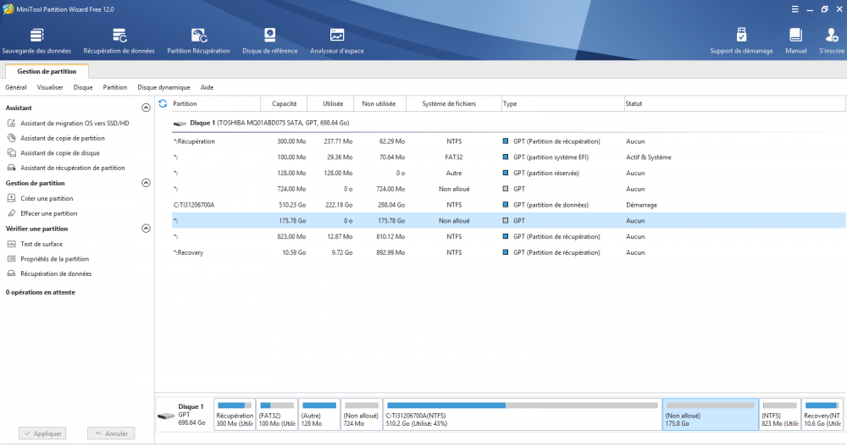Click GPT (partition système EFI) type cell
This screenshot has height=447, width=847.
pos(551,157)
